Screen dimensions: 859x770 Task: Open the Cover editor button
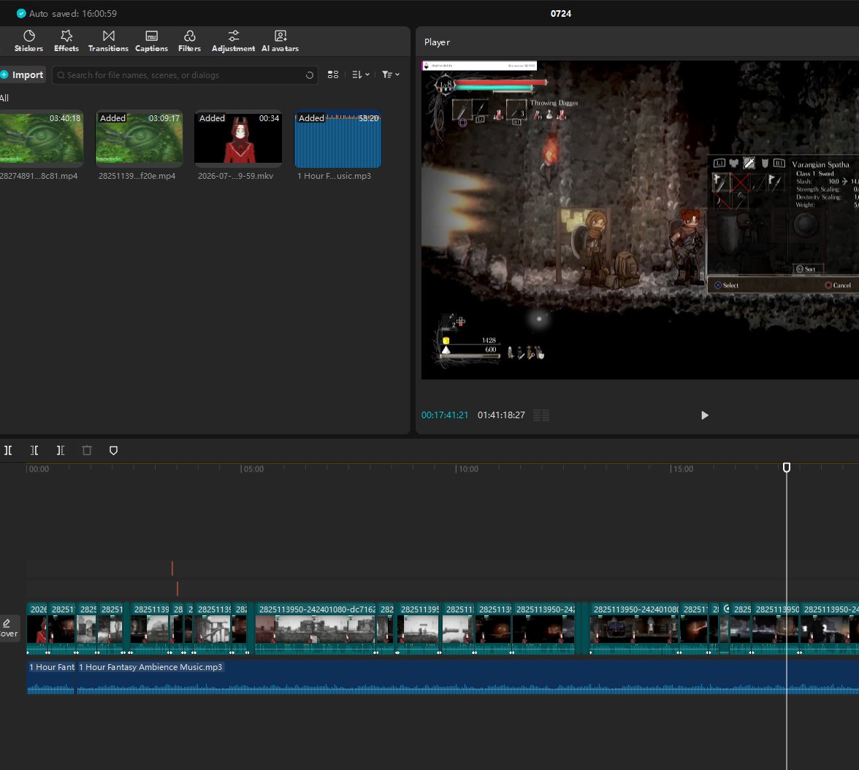click(x=8, y=628)
